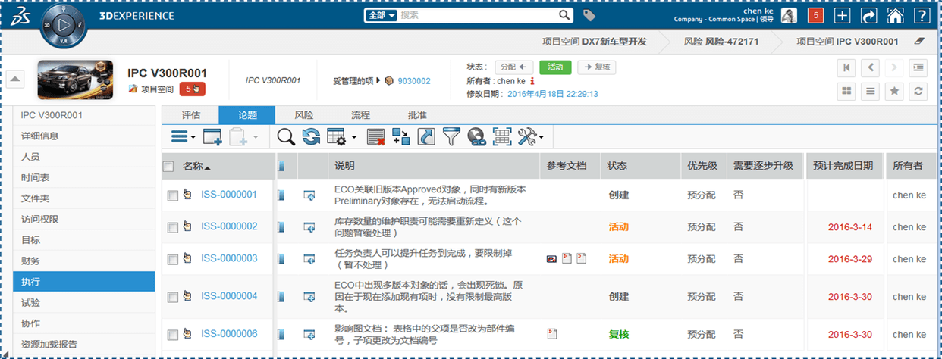Image resolution: width=942 pixels, height=359 pixels.
Task: Select 执行 in the side menu
Action: 83,282
